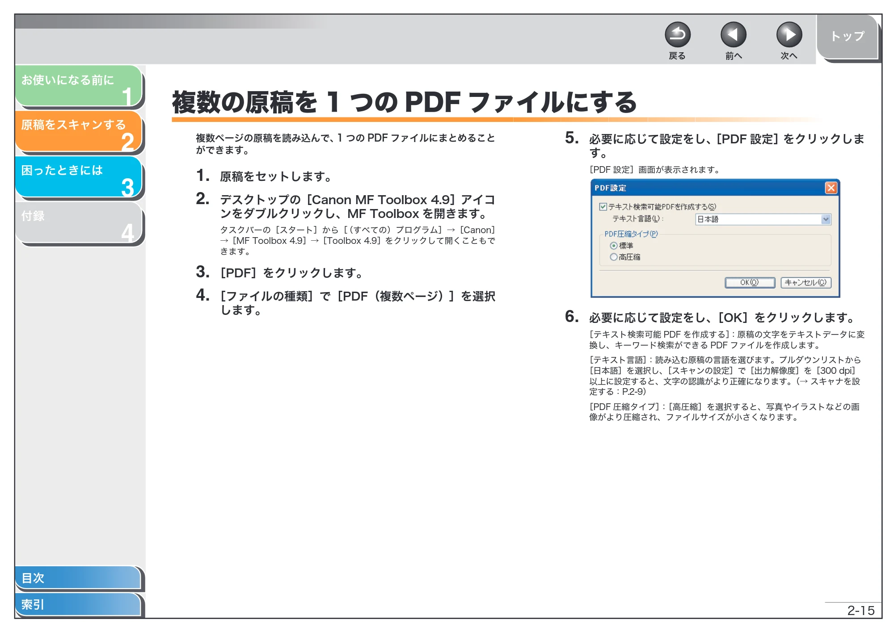The image size is (894, 632).
Task: Open the 目次 table of contents
Action: click(78, 578)
